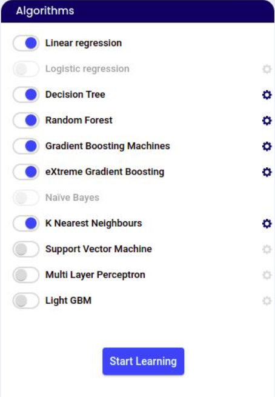The height and width of the screenshot is (397, 275).
Task: Enable Support Vector Machine toggle
Action: (26, 249)
